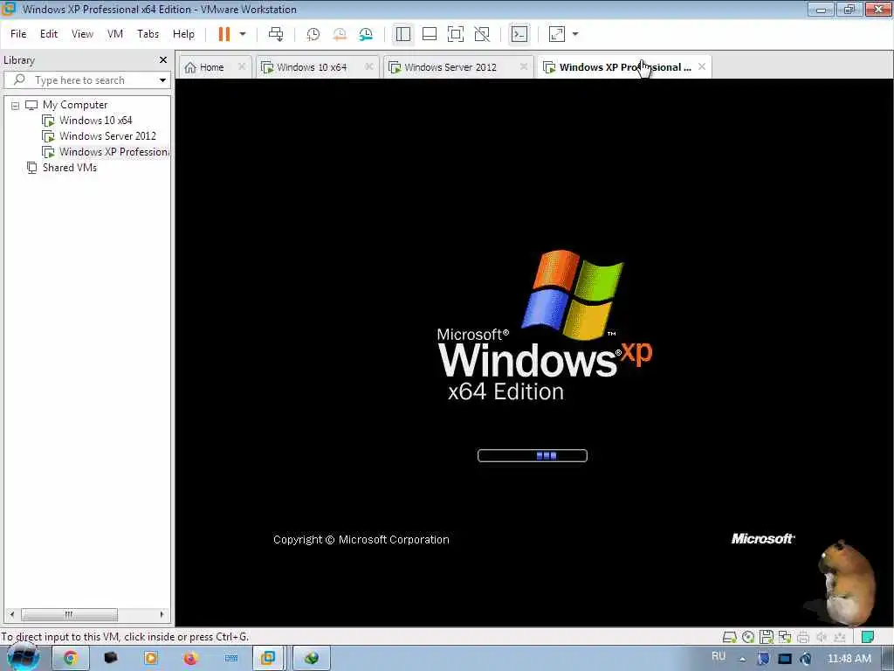Toggle the library sidebar view button
The image size is (894, 671).
coord(403,34)
